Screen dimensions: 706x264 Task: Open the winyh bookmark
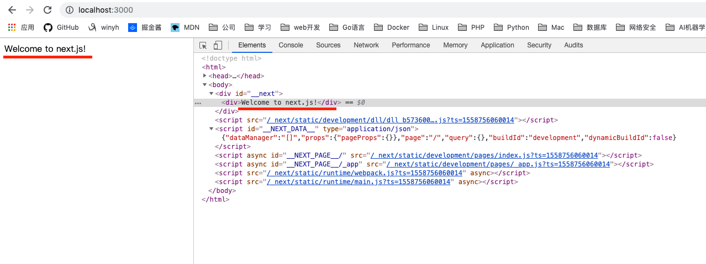pos(104,27)
